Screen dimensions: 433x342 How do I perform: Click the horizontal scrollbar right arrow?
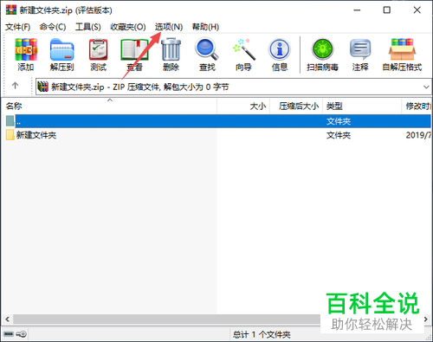point(426,319)
